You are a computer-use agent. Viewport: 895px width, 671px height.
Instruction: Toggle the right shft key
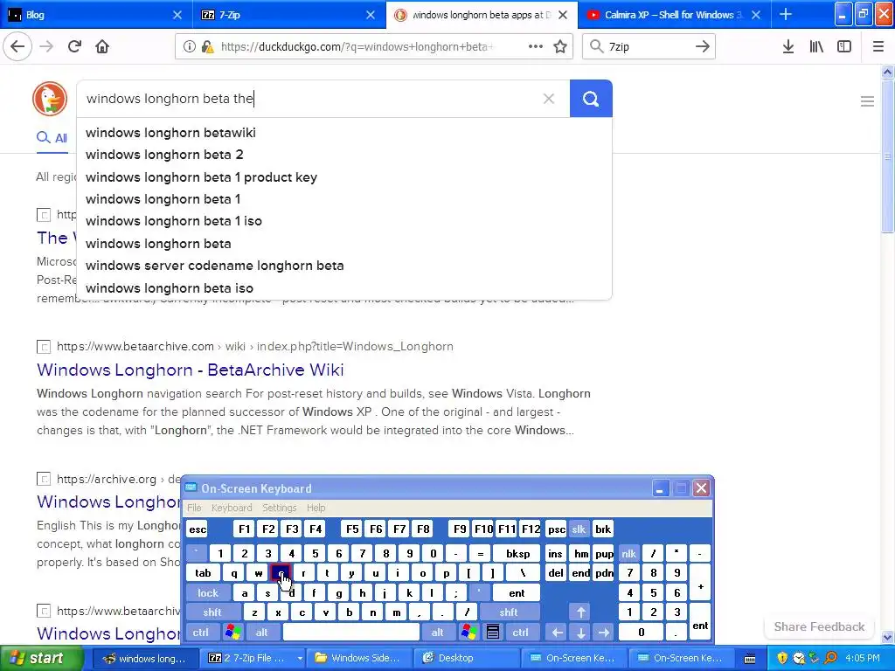509,612
